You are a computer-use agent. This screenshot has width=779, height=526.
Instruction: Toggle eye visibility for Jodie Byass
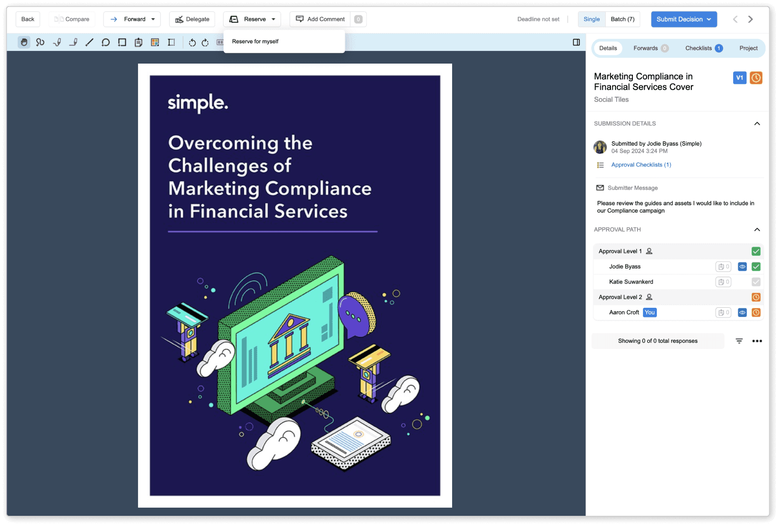742,267
